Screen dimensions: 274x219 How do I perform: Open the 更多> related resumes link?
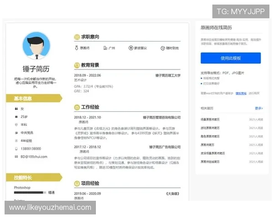[x=259, y=108]
